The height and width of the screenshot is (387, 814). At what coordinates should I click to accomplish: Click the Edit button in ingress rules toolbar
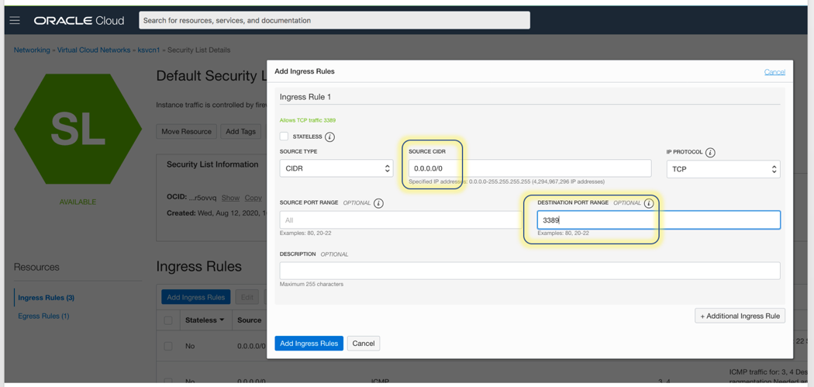coord(247,297)
